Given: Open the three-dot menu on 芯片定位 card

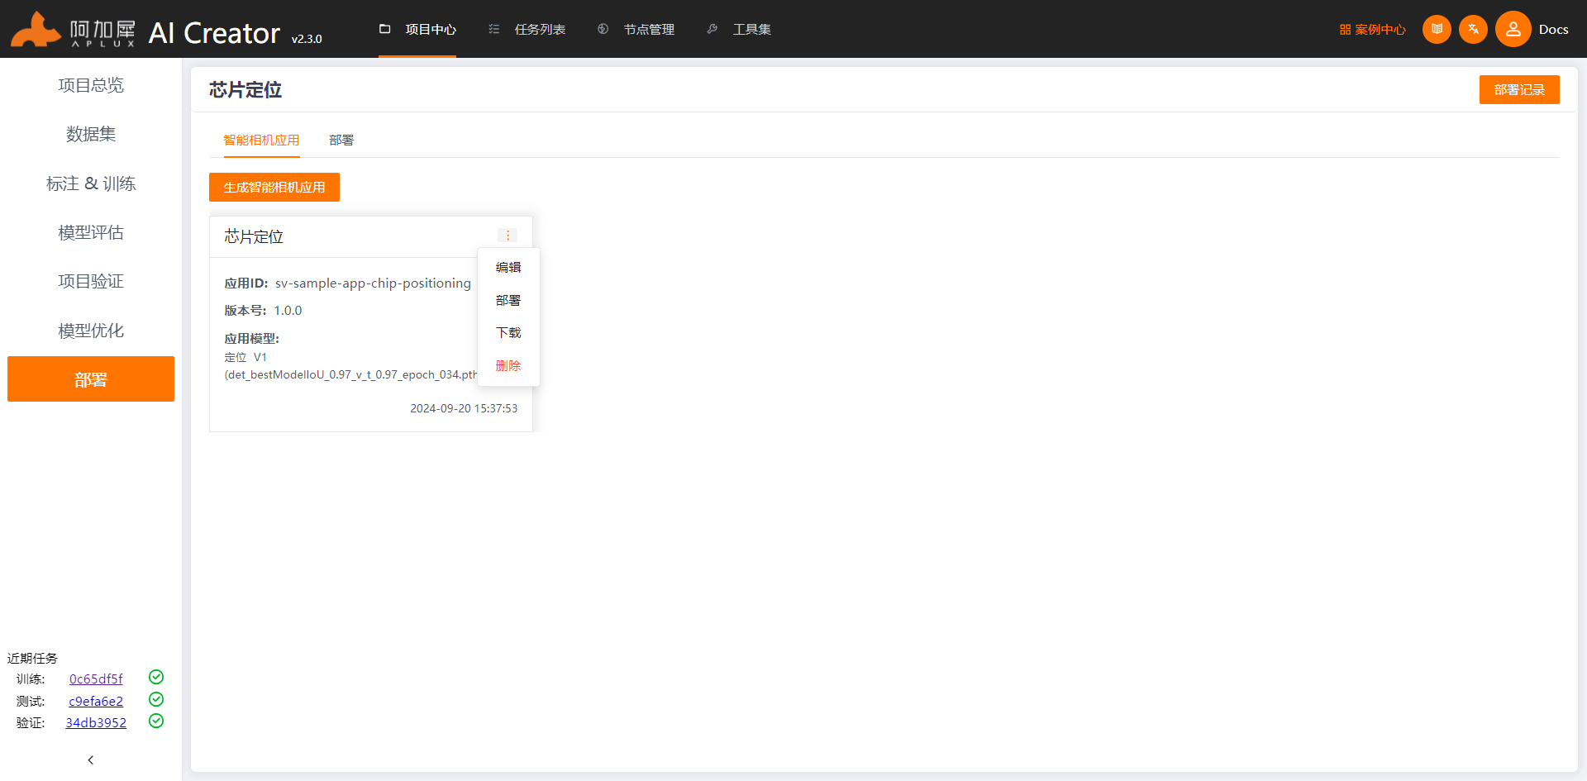Looking at the screenshot, I should pos(508,236).
